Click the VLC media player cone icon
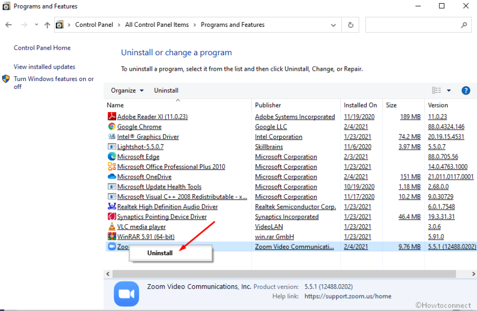The height and width of the screenshot is (311, 477). pos(112,226)
